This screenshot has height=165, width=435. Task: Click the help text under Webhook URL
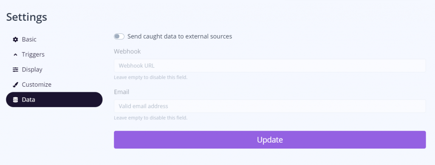click(x=151, y=77)
